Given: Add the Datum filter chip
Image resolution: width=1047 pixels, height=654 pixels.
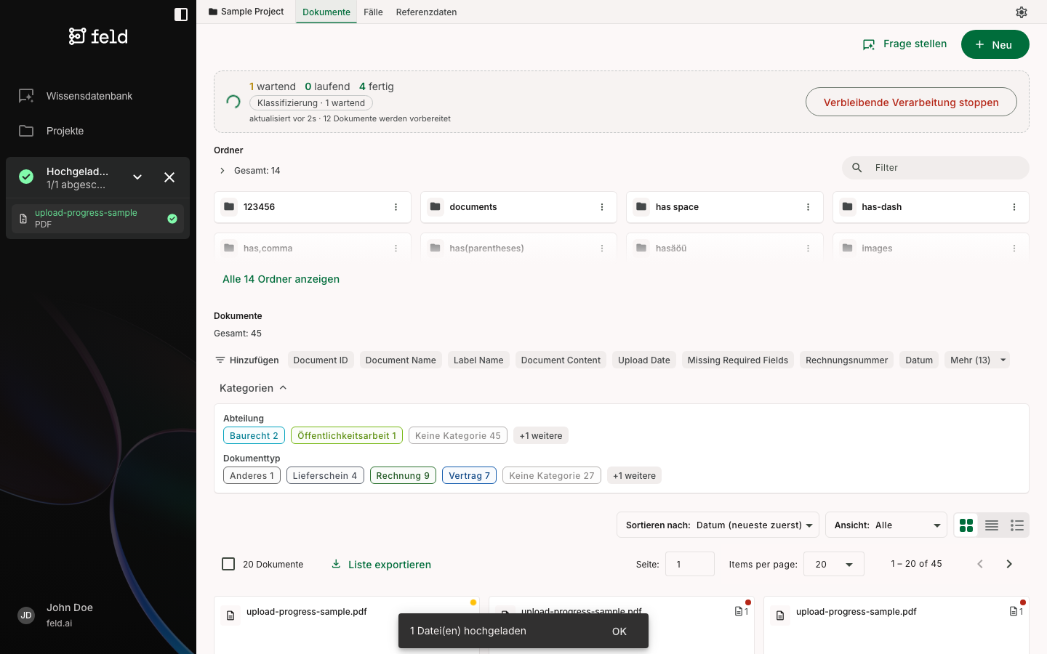Looking at the screenshot, I should pyautogui.click(x=919, y=360).
